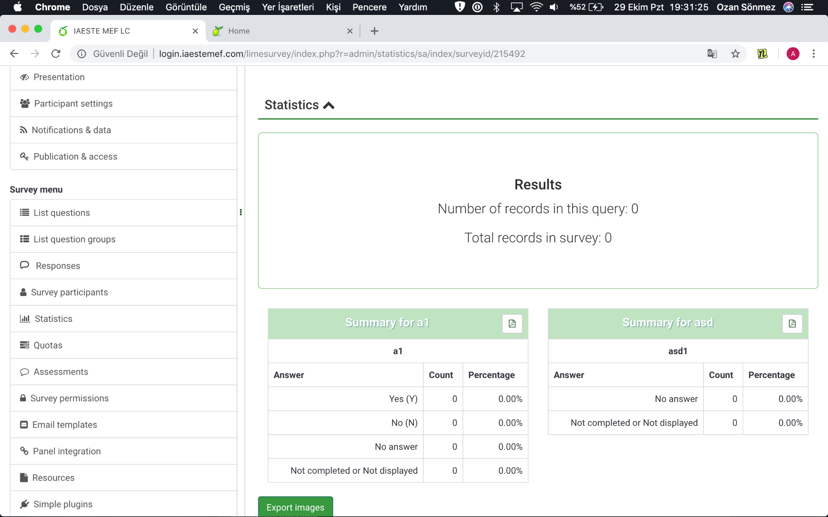Viewport: 828px width, 517px height.
Task: Bookmark the page with the star icon
Action: click(x=736, y=54)
